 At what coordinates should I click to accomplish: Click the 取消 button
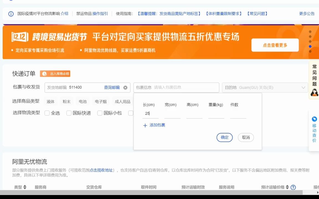[246, 137]
